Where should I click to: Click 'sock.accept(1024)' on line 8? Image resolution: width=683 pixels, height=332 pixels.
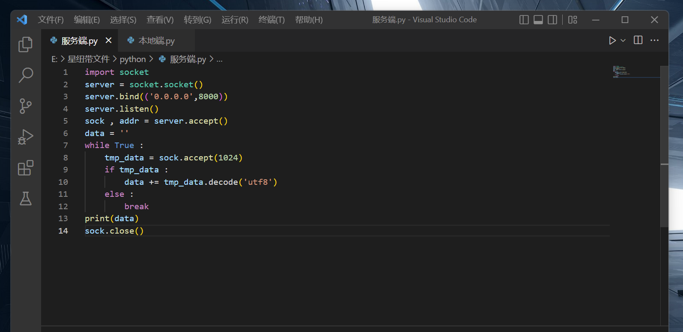point(201,158)
